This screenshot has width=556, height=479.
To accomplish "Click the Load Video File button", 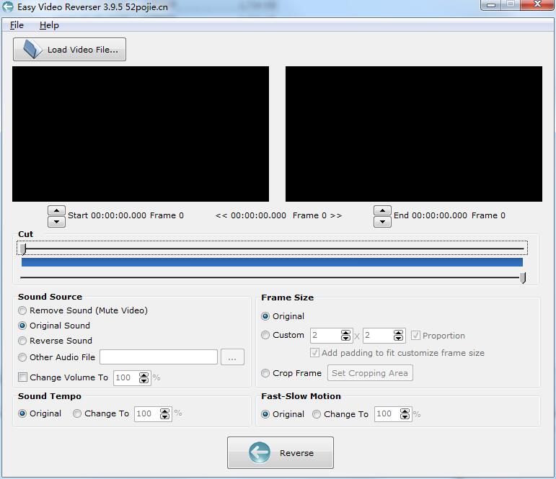I will click(69, 50).
